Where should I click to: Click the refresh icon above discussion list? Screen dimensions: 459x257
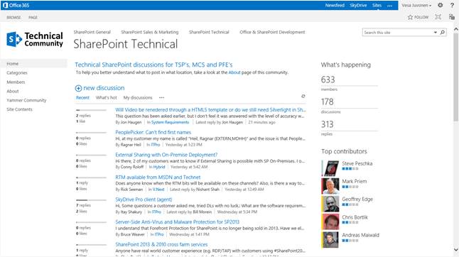pyautogui.click(x=303, y=96)
